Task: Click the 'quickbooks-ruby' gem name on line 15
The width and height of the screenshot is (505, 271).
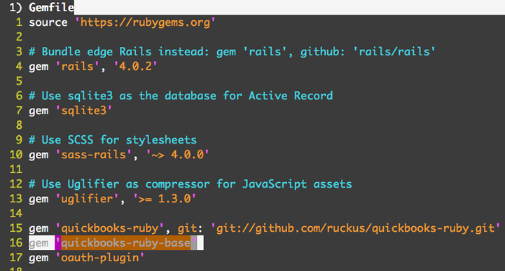Action: pos(110,228)
